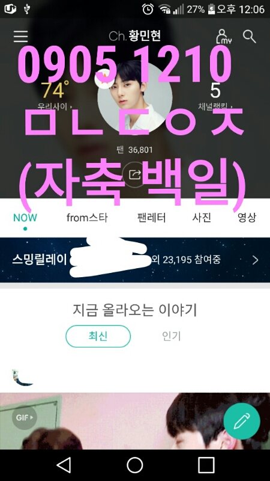Select the 최신 sort option

pos(98,337)
